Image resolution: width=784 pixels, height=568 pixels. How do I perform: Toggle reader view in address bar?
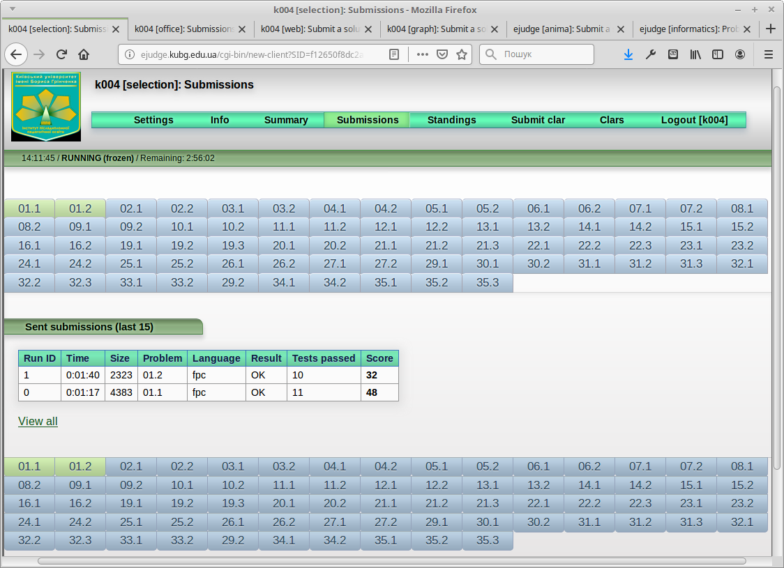(394, 54)
